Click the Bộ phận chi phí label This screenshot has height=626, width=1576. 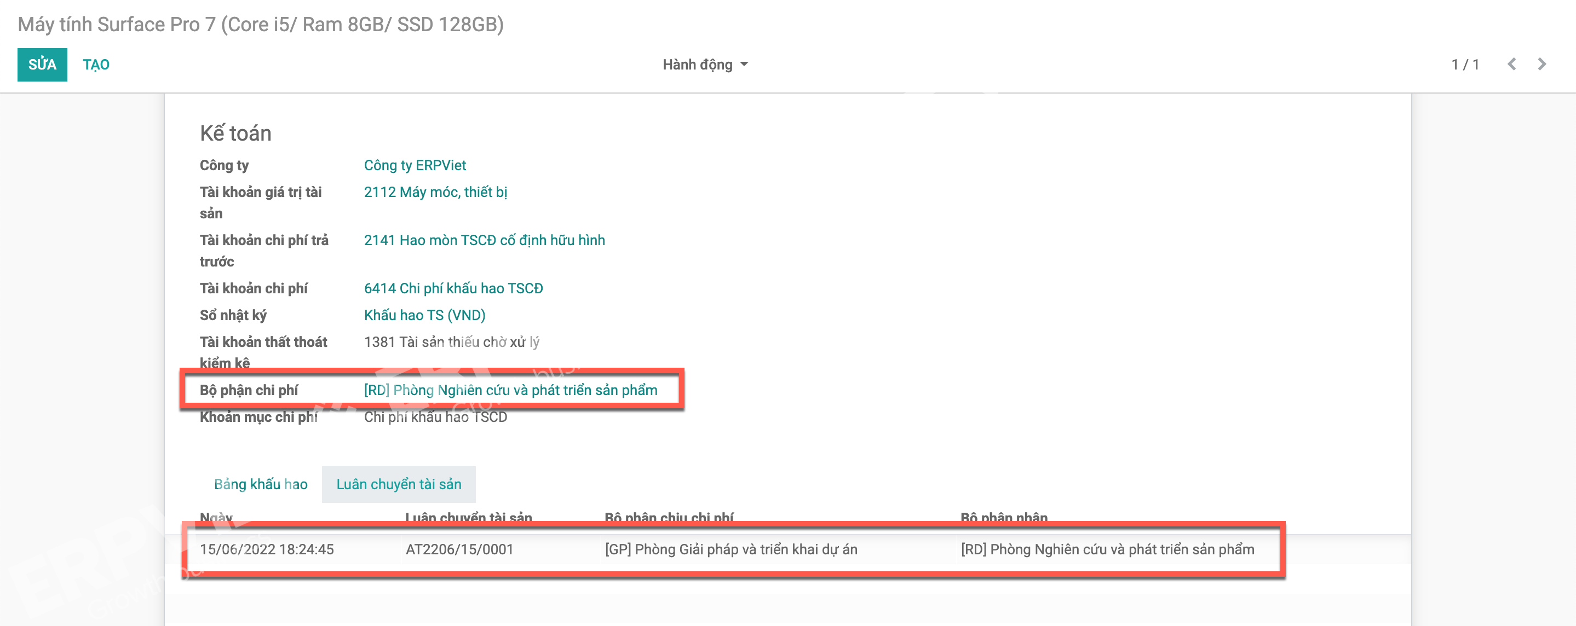tap(249, 390)
